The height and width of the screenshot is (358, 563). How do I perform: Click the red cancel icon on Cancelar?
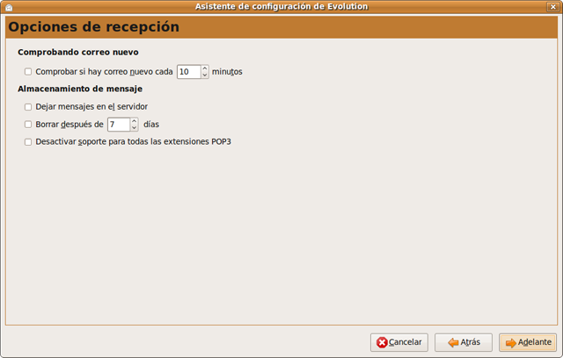point(381,342)
